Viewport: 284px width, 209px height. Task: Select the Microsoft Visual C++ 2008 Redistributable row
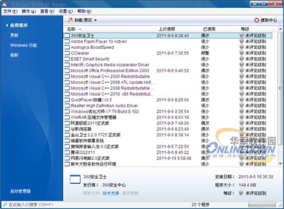coord(168,88)
